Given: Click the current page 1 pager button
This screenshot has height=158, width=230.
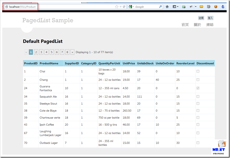Looking at the screenshot, I should tap(31, 52).
